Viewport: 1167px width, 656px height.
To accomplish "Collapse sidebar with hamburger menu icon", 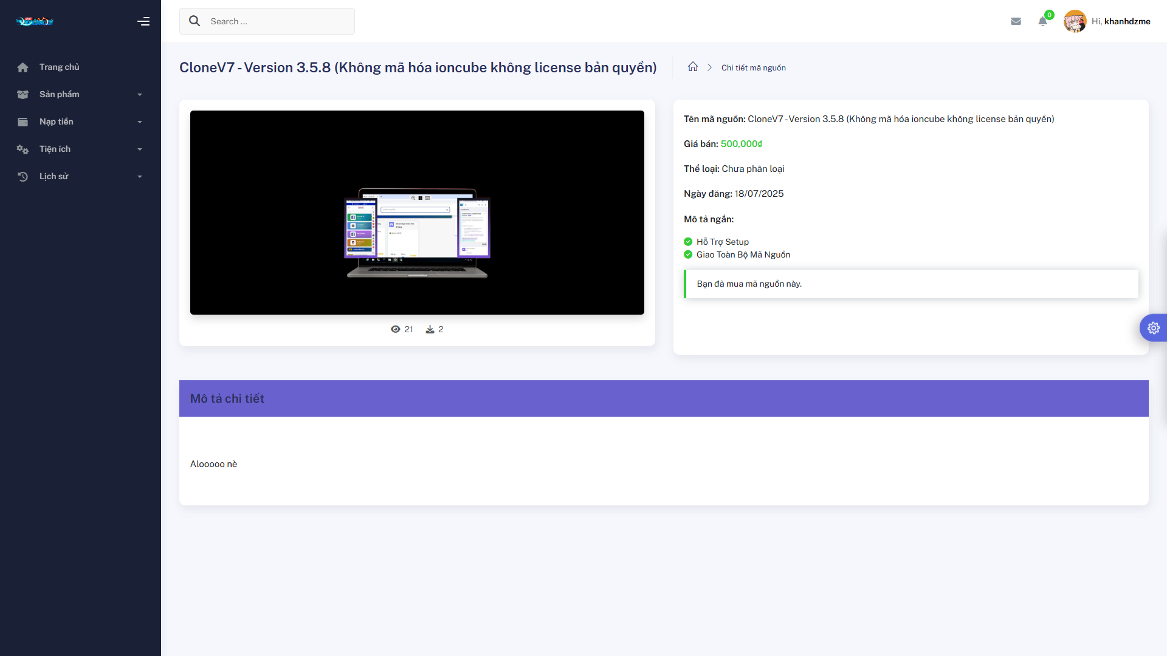I will (x=143, y=21).
